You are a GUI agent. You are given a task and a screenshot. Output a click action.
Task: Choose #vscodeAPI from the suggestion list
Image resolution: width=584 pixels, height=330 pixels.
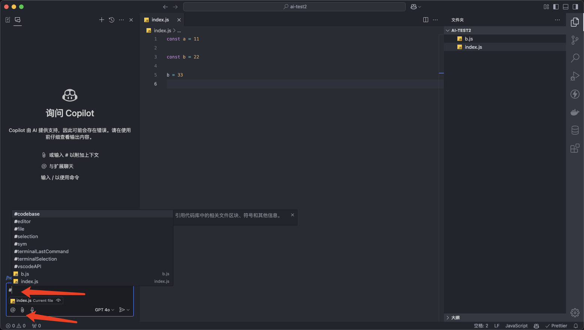[93, 266]
